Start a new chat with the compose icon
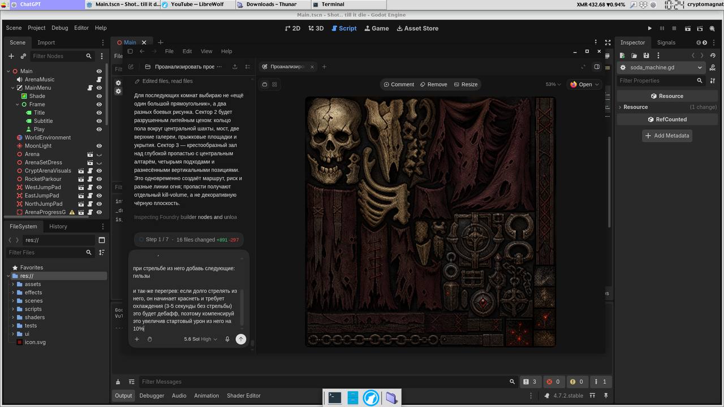Screen dimensions: 724x407 pos(131,67)
